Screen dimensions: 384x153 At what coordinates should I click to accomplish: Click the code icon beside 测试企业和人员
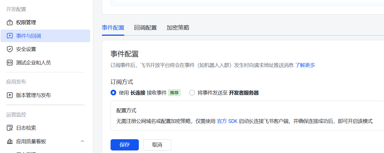[10, 63]
